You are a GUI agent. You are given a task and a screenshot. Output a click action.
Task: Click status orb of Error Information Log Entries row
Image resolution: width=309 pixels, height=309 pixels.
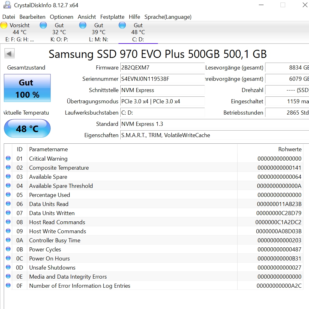[x=8, y=285]
